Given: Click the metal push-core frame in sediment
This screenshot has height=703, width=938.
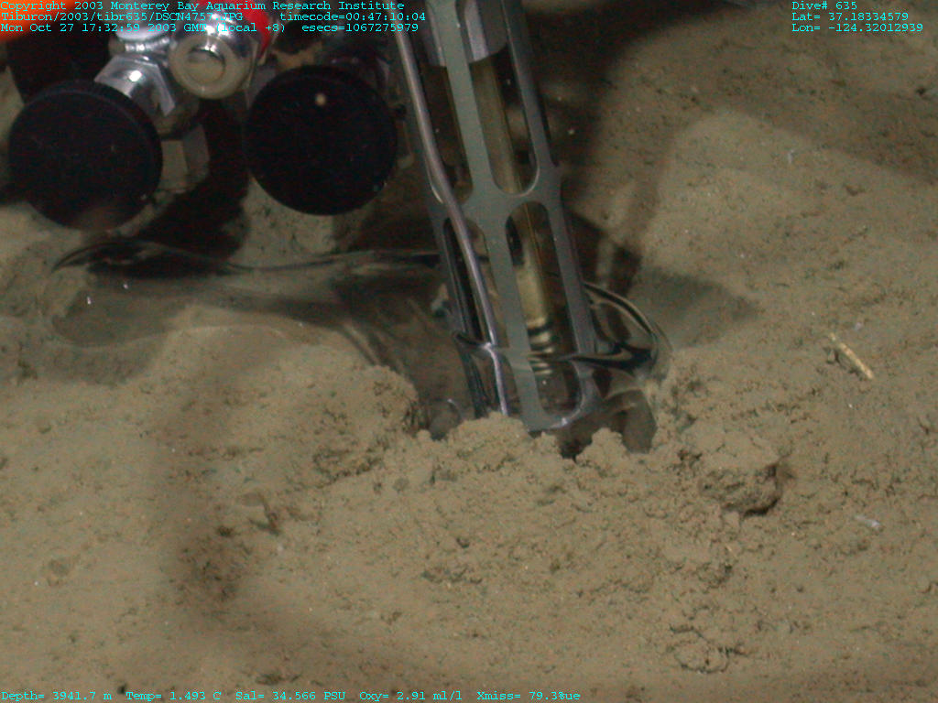Looking at the screenshot, I should click(513, 229).
